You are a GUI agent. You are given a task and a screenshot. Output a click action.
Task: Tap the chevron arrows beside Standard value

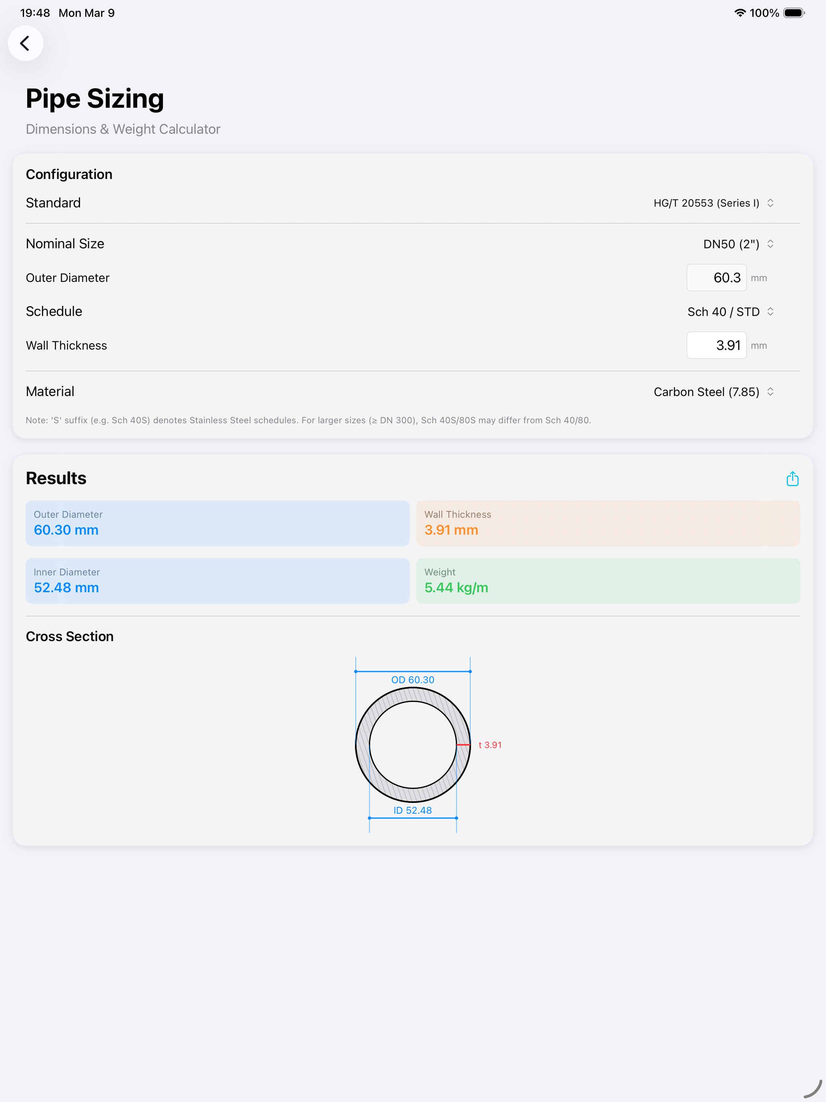770,203
